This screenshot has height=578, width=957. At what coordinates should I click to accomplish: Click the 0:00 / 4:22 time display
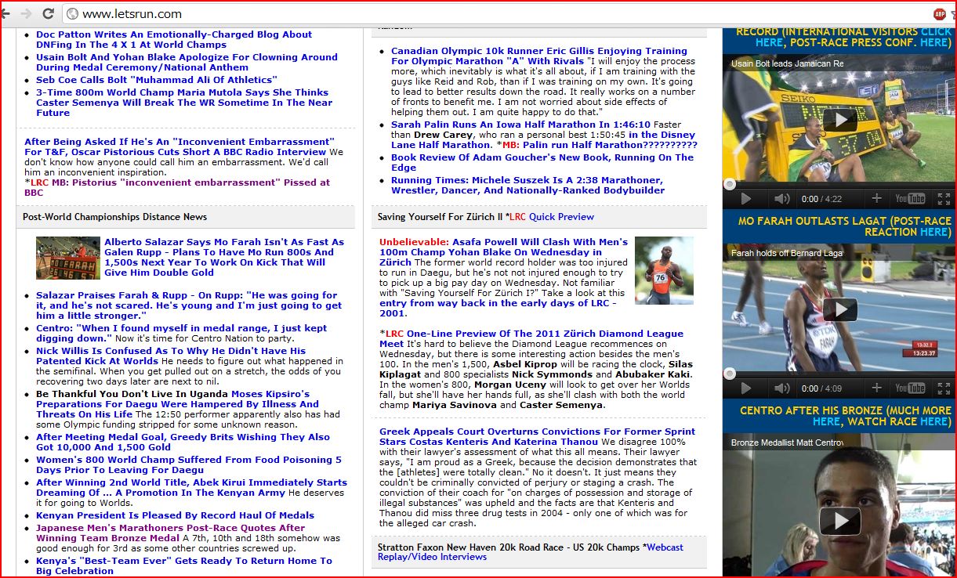(822, 199)
